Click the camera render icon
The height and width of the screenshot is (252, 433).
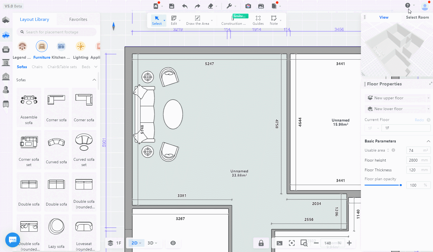coord(248,6)
